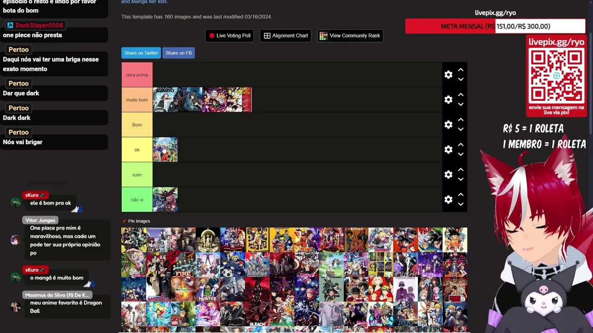The width and height of the screenshot is (593, 333).
Task: Open settings gear for ruim tier
Action: pyautogui.click(x=448, y=175)
